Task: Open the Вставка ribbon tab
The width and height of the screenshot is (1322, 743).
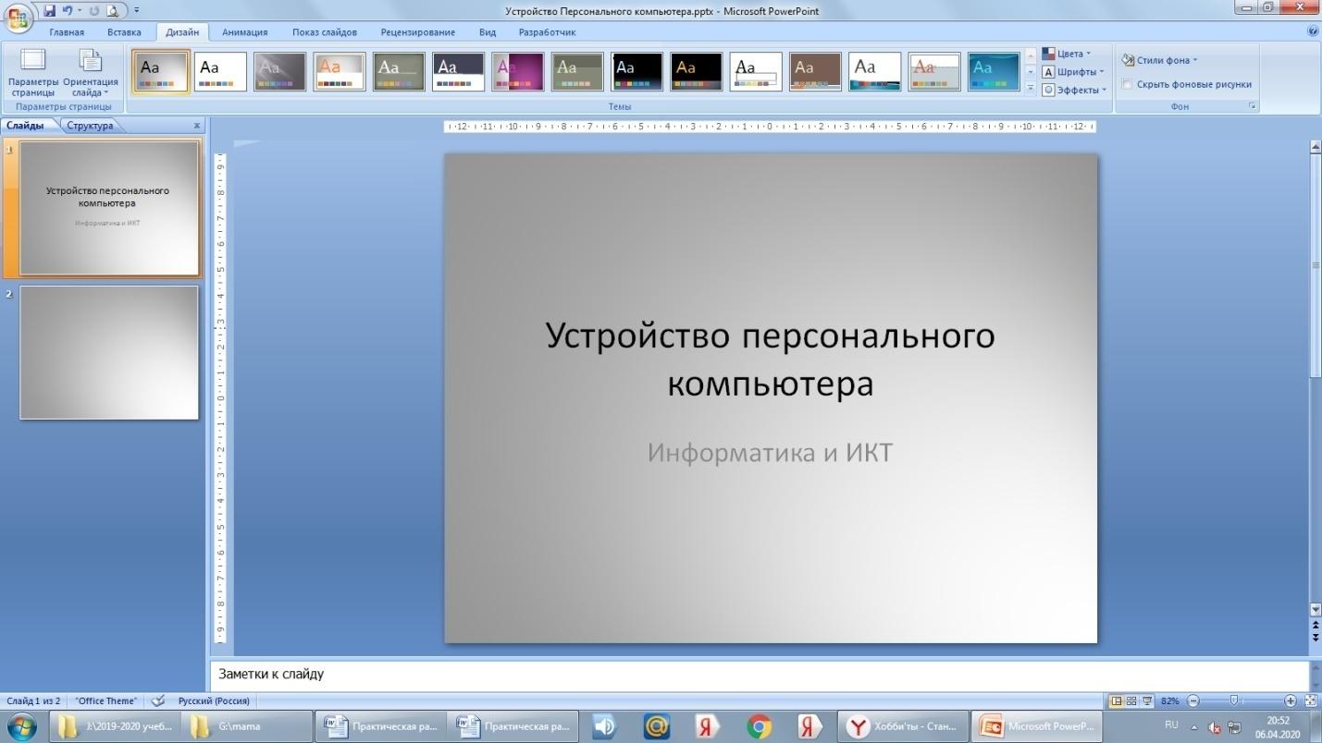Action: click(x=124, y=32)
